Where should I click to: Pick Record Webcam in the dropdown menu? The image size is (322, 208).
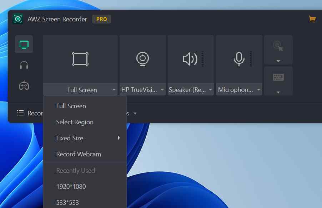point(79,154)
